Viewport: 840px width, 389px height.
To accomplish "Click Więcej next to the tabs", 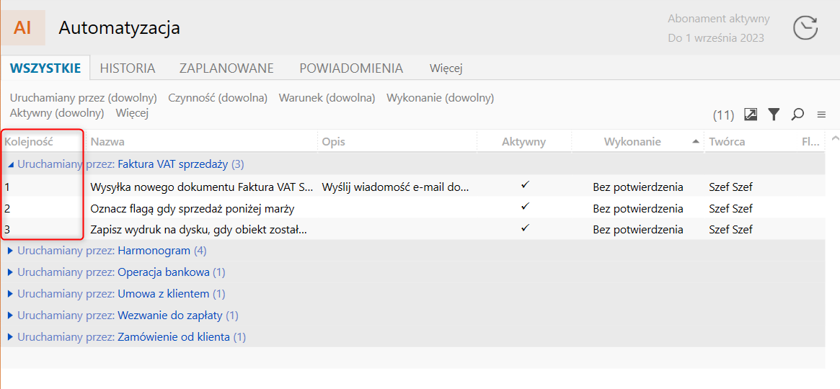I will pyautogui.click(x=446, y=68).
